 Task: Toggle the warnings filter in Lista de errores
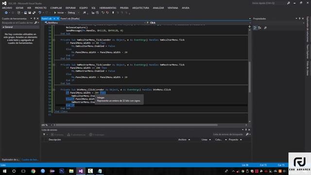76,135
